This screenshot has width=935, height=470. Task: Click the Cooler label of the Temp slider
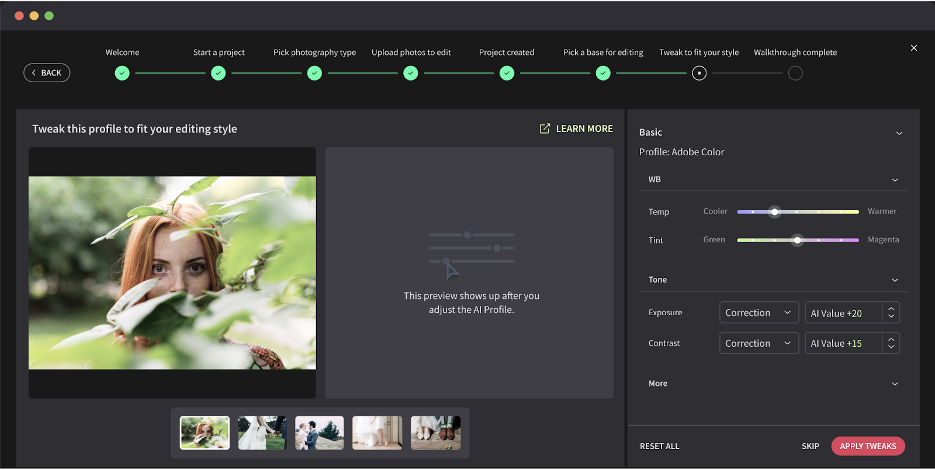[x=715, y=211]
